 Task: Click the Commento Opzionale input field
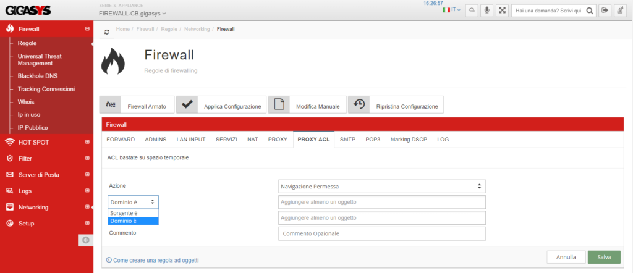point(381,234)
